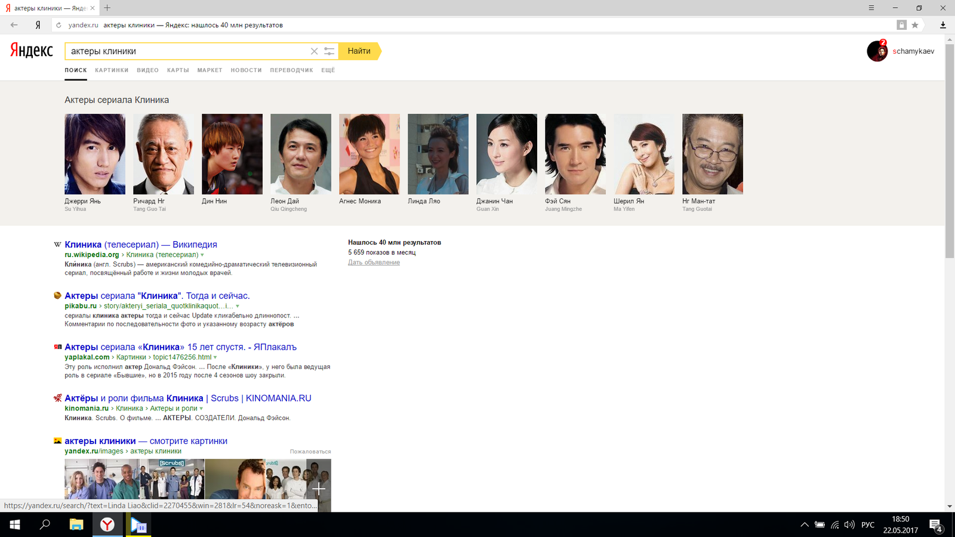Open Клиника (телесериал) — Википедия link
The width and height of the screenshot is (955, 537).
[x=141, y=245]
